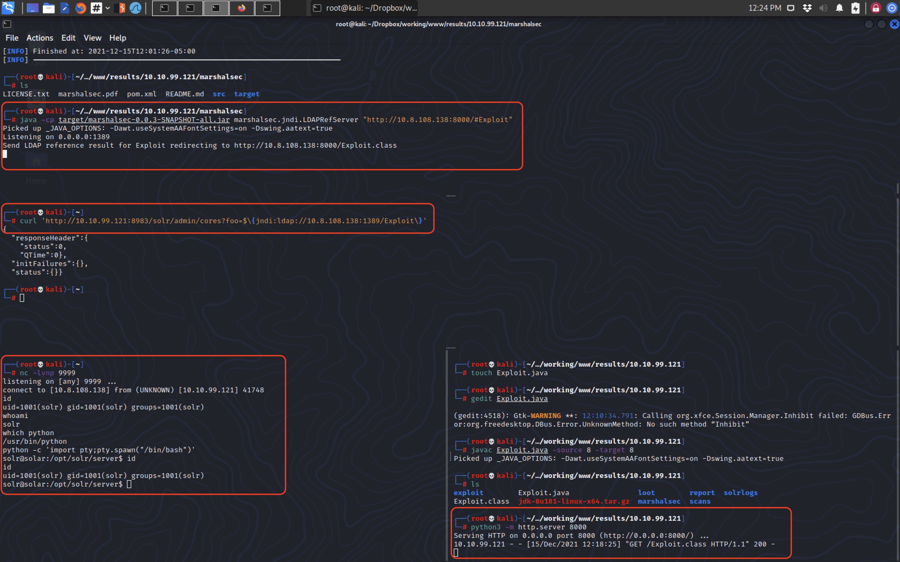Click the Gtk-WARNING message line

click(672, 420)
